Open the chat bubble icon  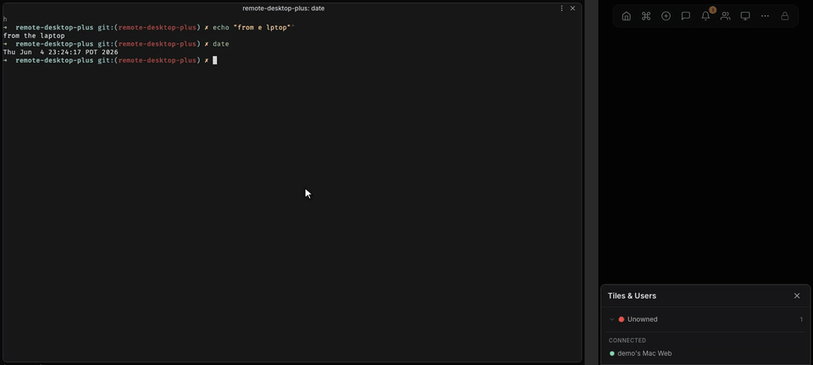tap(685, 16)
